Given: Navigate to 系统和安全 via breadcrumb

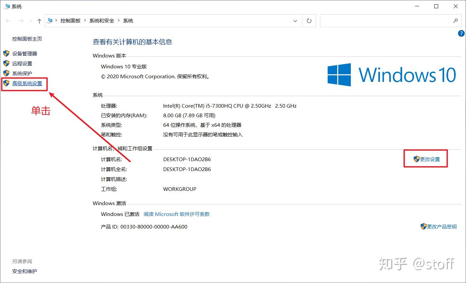Looking at the screenshot, I should (102, 20).
